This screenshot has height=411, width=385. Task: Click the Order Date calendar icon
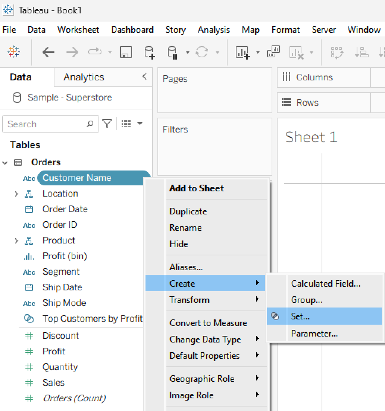click(x=29, y=209)
